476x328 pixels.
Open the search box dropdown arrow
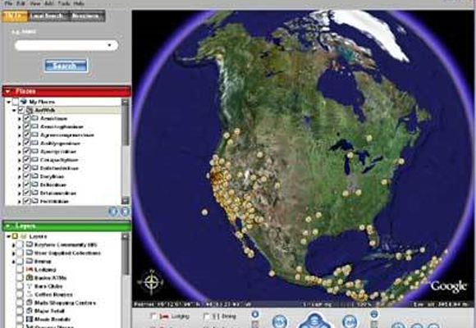click(x=109, y=45)
